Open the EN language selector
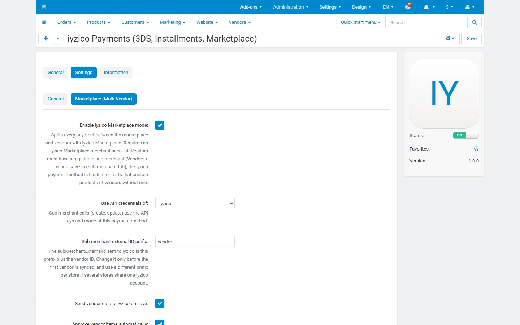The image size is (520, 325). [388, 7]
